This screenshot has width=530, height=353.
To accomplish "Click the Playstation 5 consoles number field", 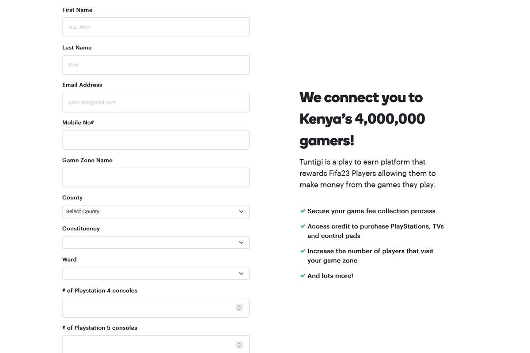I will pos(148,345).
